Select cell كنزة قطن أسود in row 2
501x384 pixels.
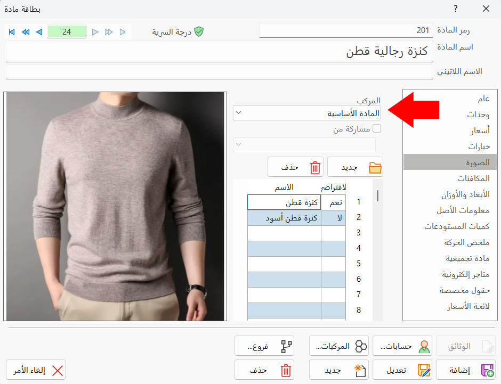point(284,218)
